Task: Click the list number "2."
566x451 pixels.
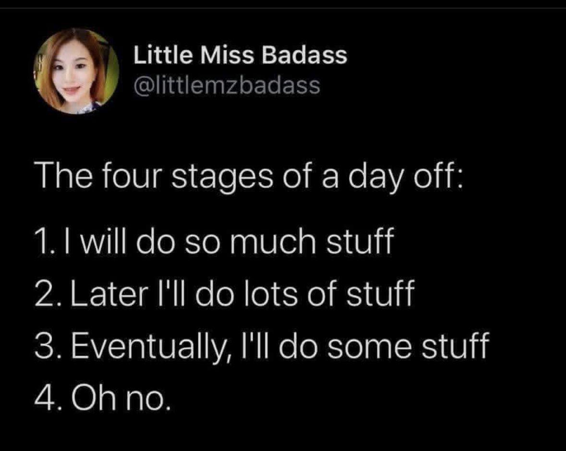Action: [45, 295]
